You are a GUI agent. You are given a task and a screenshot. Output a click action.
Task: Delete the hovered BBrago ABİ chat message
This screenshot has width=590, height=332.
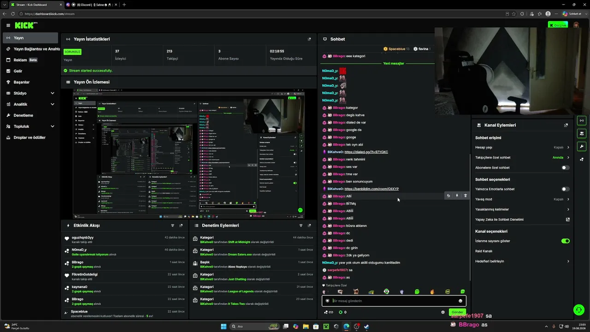click(x=466, y=196)
